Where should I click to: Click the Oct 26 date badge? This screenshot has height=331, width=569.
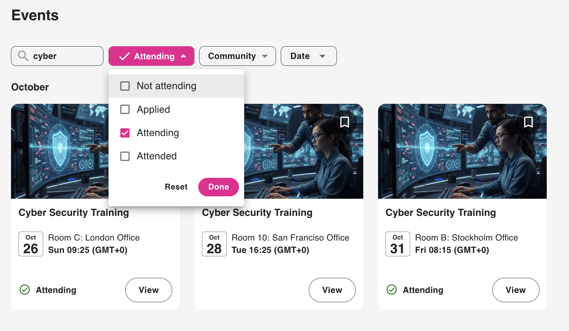point(31,244)
